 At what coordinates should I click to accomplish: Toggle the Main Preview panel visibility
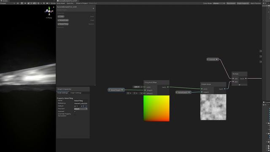tap(256, 3)
